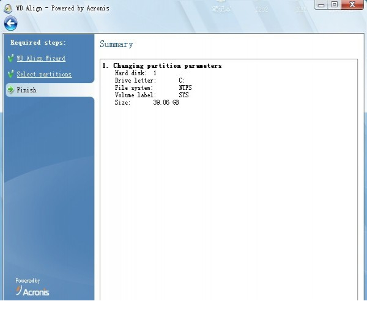
Task: Click the 'Changing partition parameters' heading
Action: (x=168, y=66)
